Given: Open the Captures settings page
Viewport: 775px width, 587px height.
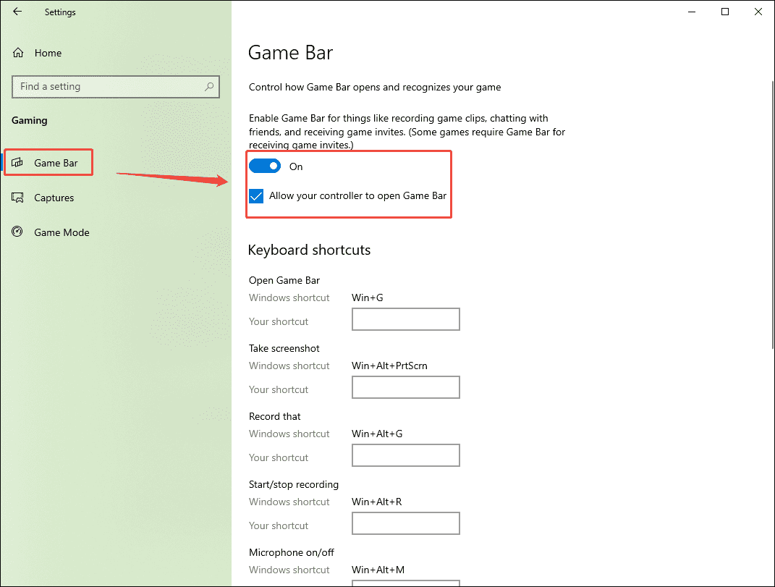Looking at the screenshot, I should (x=54, y=198).
